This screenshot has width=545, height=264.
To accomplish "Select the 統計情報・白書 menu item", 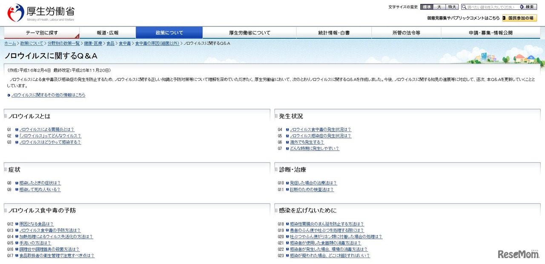I will coord(335,32).
